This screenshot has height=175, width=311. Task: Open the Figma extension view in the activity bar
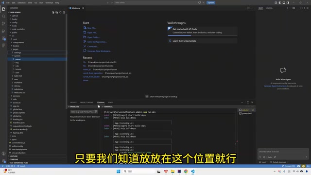pyautogui.click(x=3, y=45)
